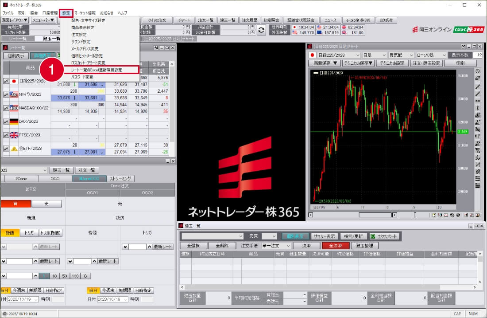Screen dimensions: 487x318
Task: Open chart product dropdown 日経225/2023
Action: 339,55
